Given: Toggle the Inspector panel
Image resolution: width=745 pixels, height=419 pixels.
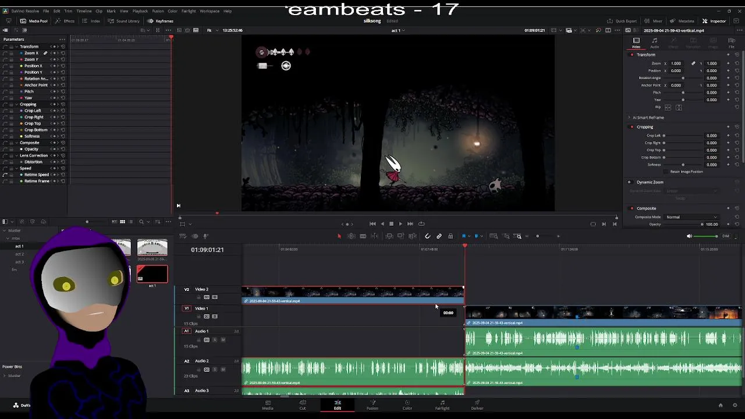Looking at the screenshot, I should pyautogui.click(x=714, y=21).
